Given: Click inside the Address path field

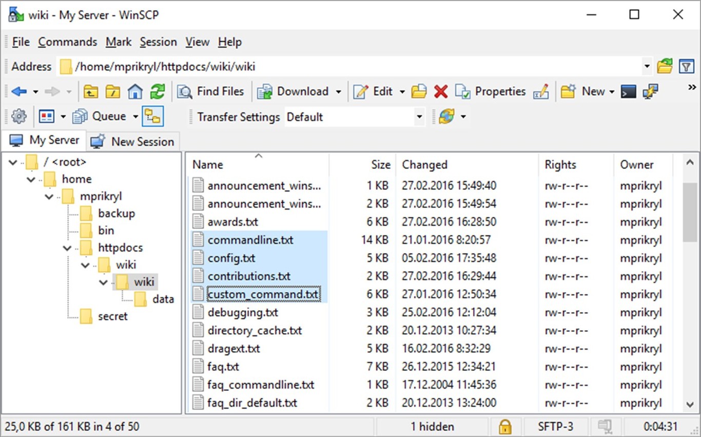Looking at the screenshot, I should (x=308, y=66).
